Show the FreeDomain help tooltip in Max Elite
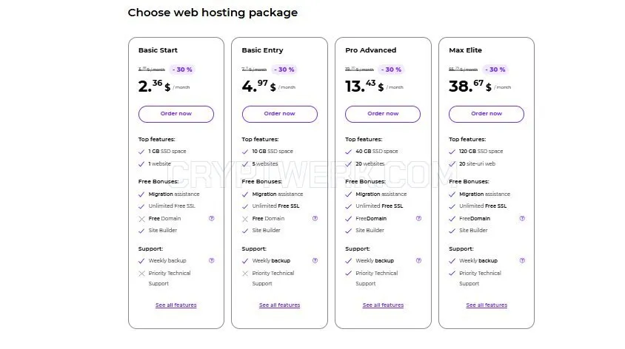This screenshot has width=625, height=349. 522,218
